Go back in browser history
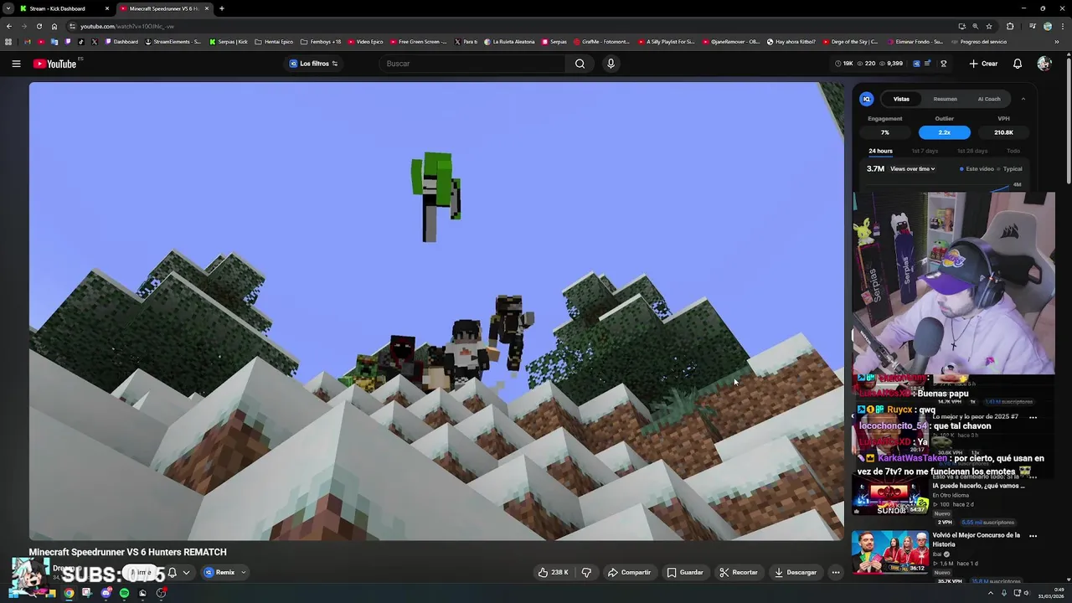Image resolution: width=1072 pixels, height=603 pixels. (x=8, y=26)
